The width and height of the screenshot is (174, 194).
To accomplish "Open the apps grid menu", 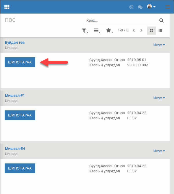I will pyautogui.click(x=7, y=7).
